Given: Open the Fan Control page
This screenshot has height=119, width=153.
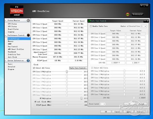Looking at the screenshot, I should tap(13, 47).
